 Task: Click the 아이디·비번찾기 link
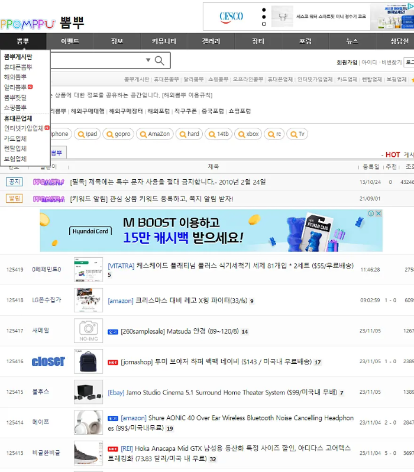[381, 62]
